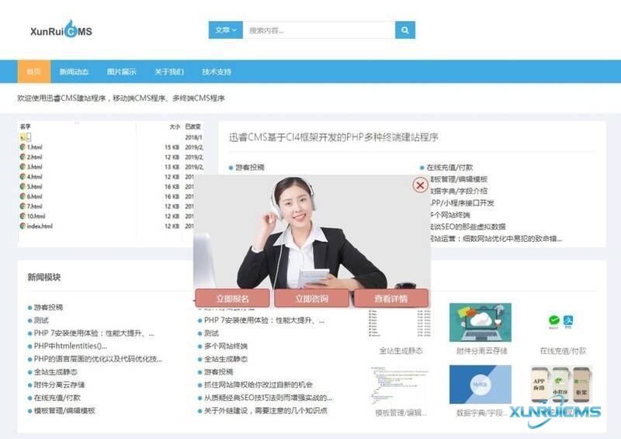Open 测试 in the middle news column
Screen dimensions: 621x439
tap(211, 333)
